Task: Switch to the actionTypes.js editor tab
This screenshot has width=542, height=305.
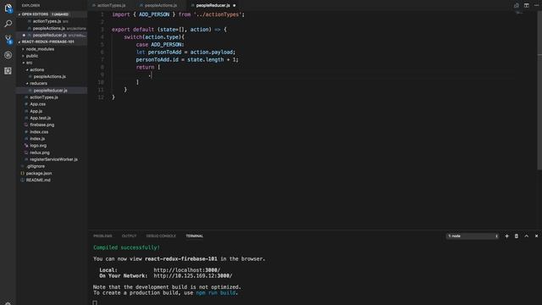Action: (x=111, y=6)
